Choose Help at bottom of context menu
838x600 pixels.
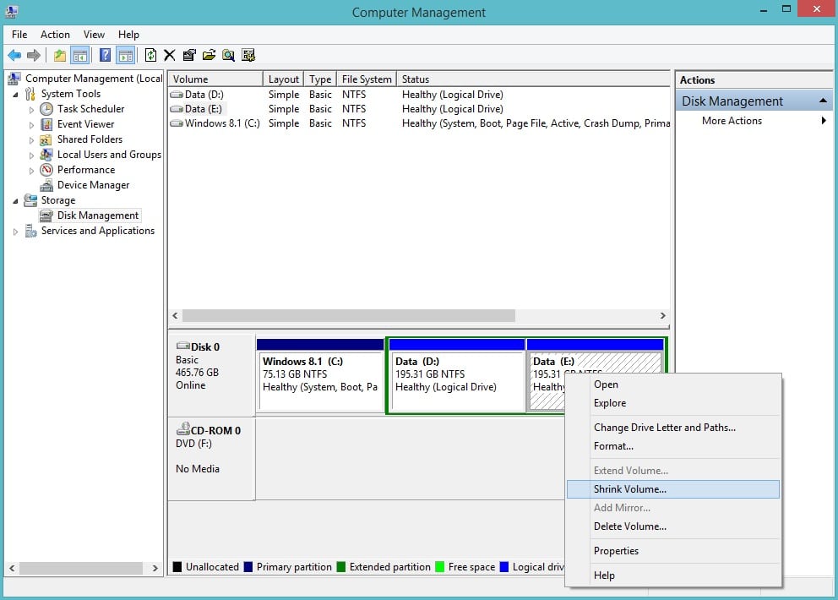point(673,575)
